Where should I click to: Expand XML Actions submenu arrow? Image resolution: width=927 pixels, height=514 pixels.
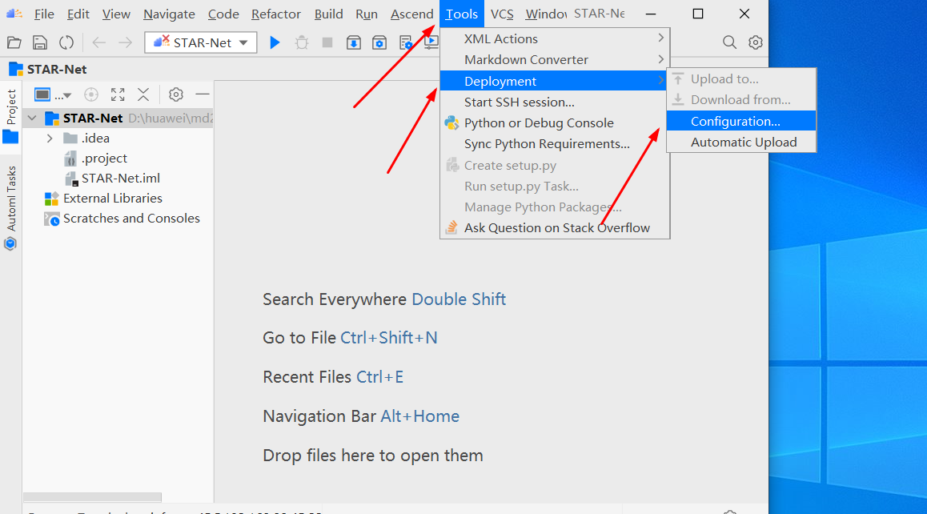pyautogui.click(x=660, y=38)
